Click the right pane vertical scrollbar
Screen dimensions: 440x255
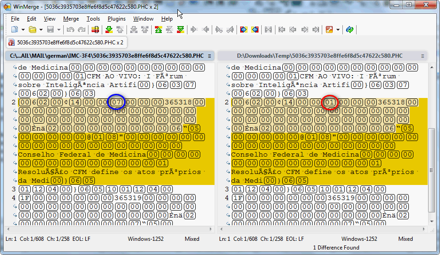tap(431, 169)
